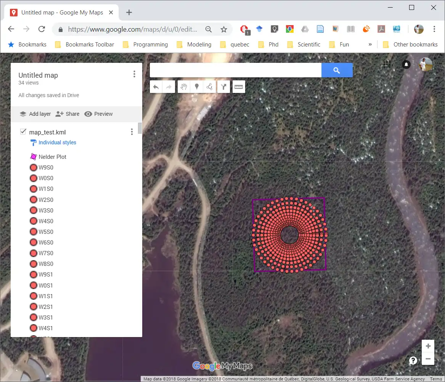Select the W4S1 marker item
Image resolution: width=445 pixels, height=382 pixels.
pos(42,328)
